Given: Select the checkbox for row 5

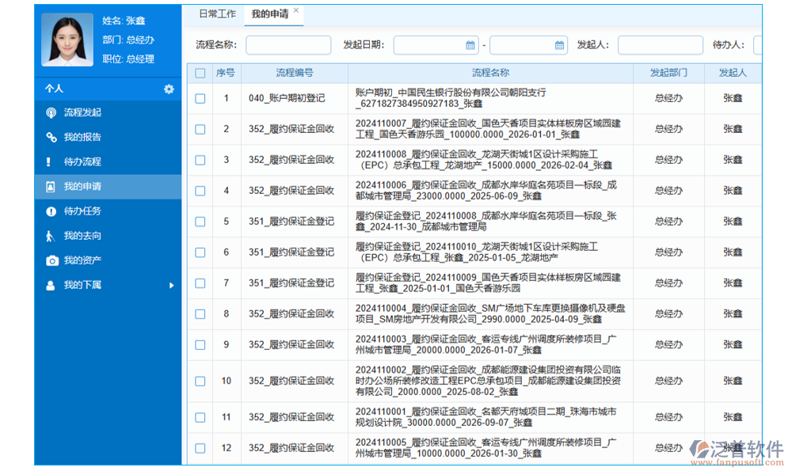Looking at the screenshot, I should click(x=200, y=222).
